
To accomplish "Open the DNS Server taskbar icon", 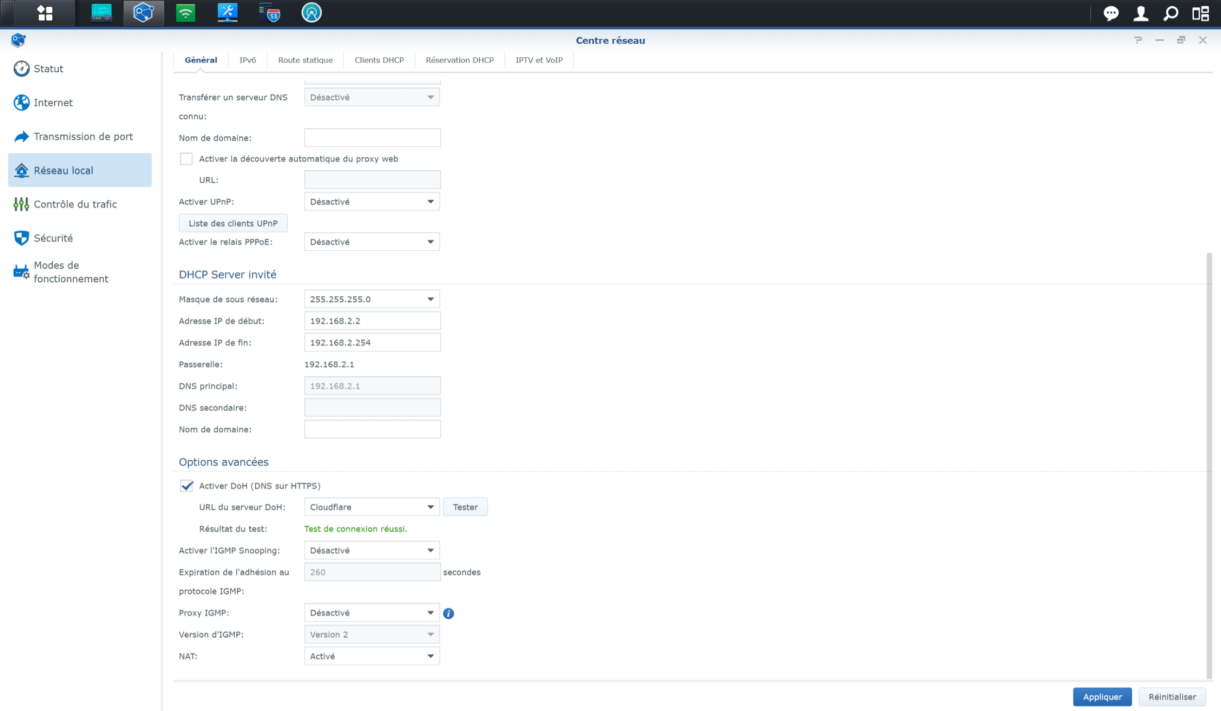I will click(x=270, y=13).
